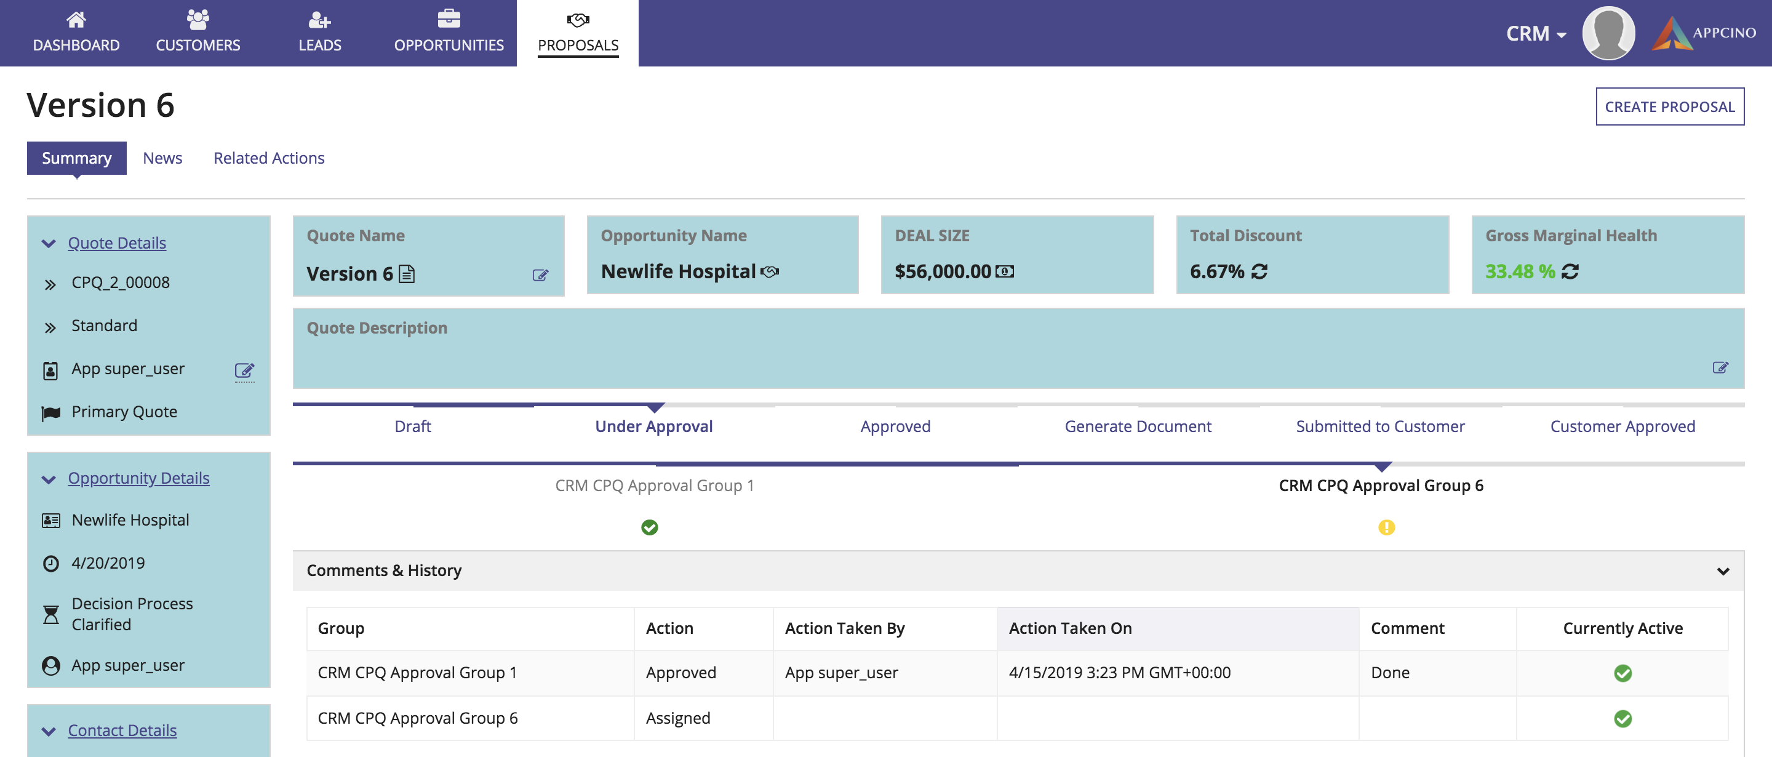Click the yellow warning status for Group 6
The width and height of the screenshot is (1772, 757).
click(x=1386, y=528)
